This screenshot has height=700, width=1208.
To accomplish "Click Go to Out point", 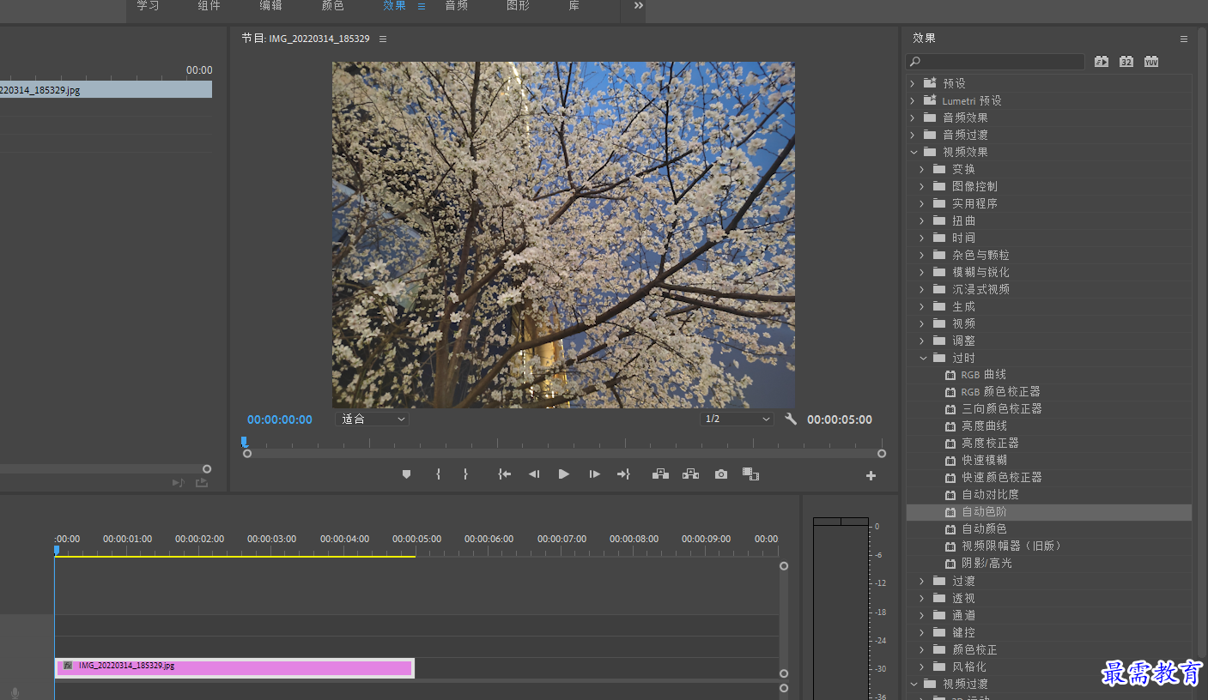I will tap(623, 474).
